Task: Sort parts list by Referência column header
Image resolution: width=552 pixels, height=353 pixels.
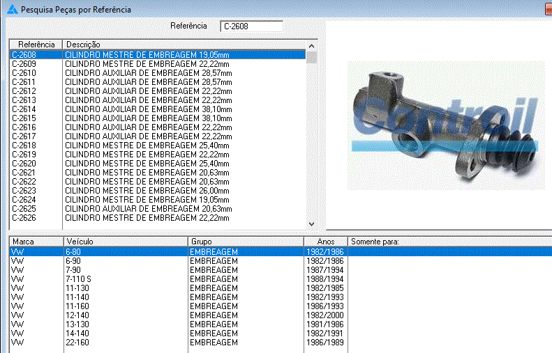Action: pyautogui.click(x=36, y=45)
